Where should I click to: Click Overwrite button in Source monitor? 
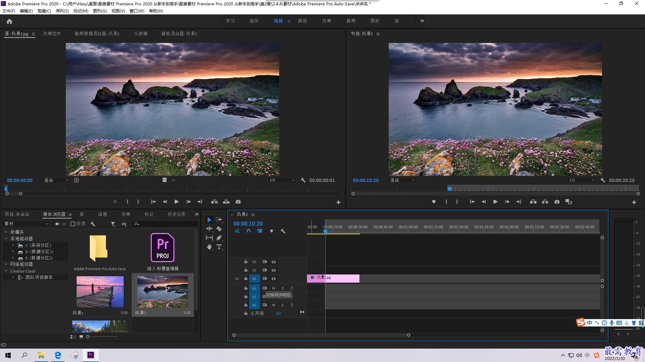tap(226, 202)
